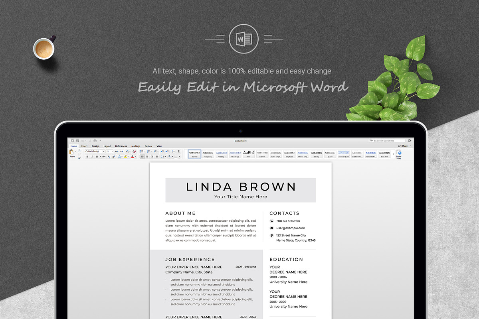The width and height of the screenshot is (479, 319).
Task: Increase paragraph indent
Action: click(x=167, y=152)
